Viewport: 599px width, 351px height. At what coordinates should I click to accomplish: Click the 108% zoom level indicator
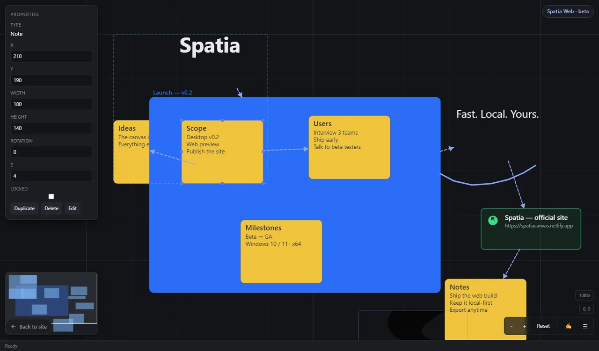coord(585,295)
